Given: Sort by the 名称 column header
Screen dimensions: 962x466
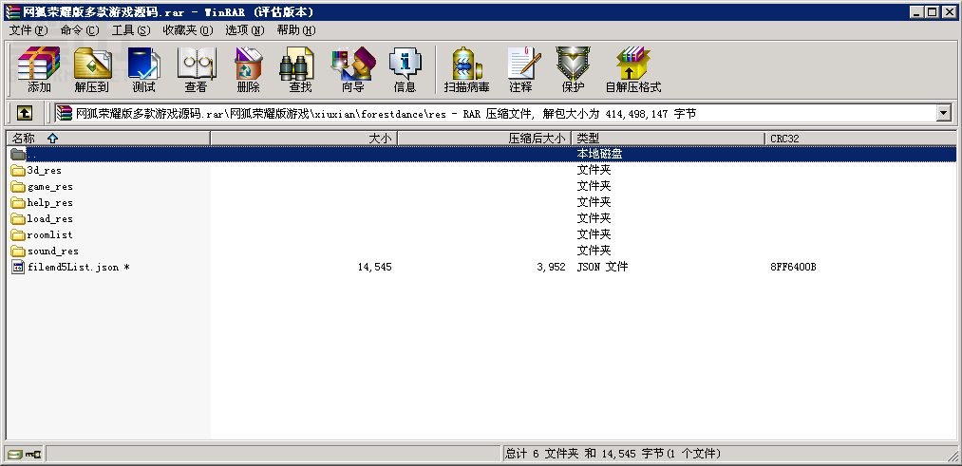Looking at the screenshot, I should [x=108, y=139].
